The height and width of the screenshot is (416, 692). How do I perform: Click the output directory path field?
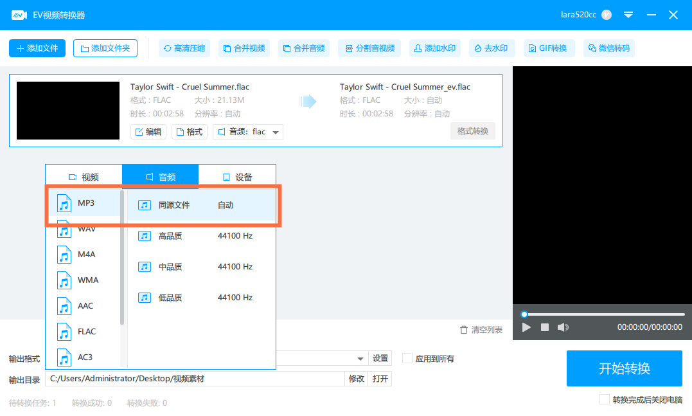[x=195, y=379]
